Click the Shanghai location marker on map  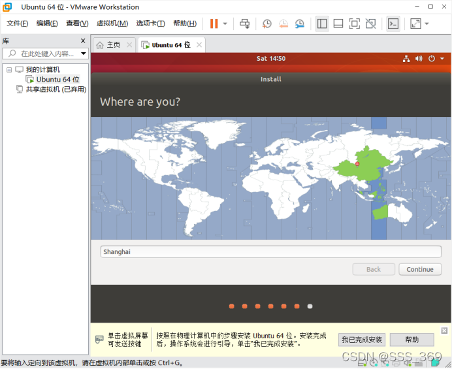(357, 164)
